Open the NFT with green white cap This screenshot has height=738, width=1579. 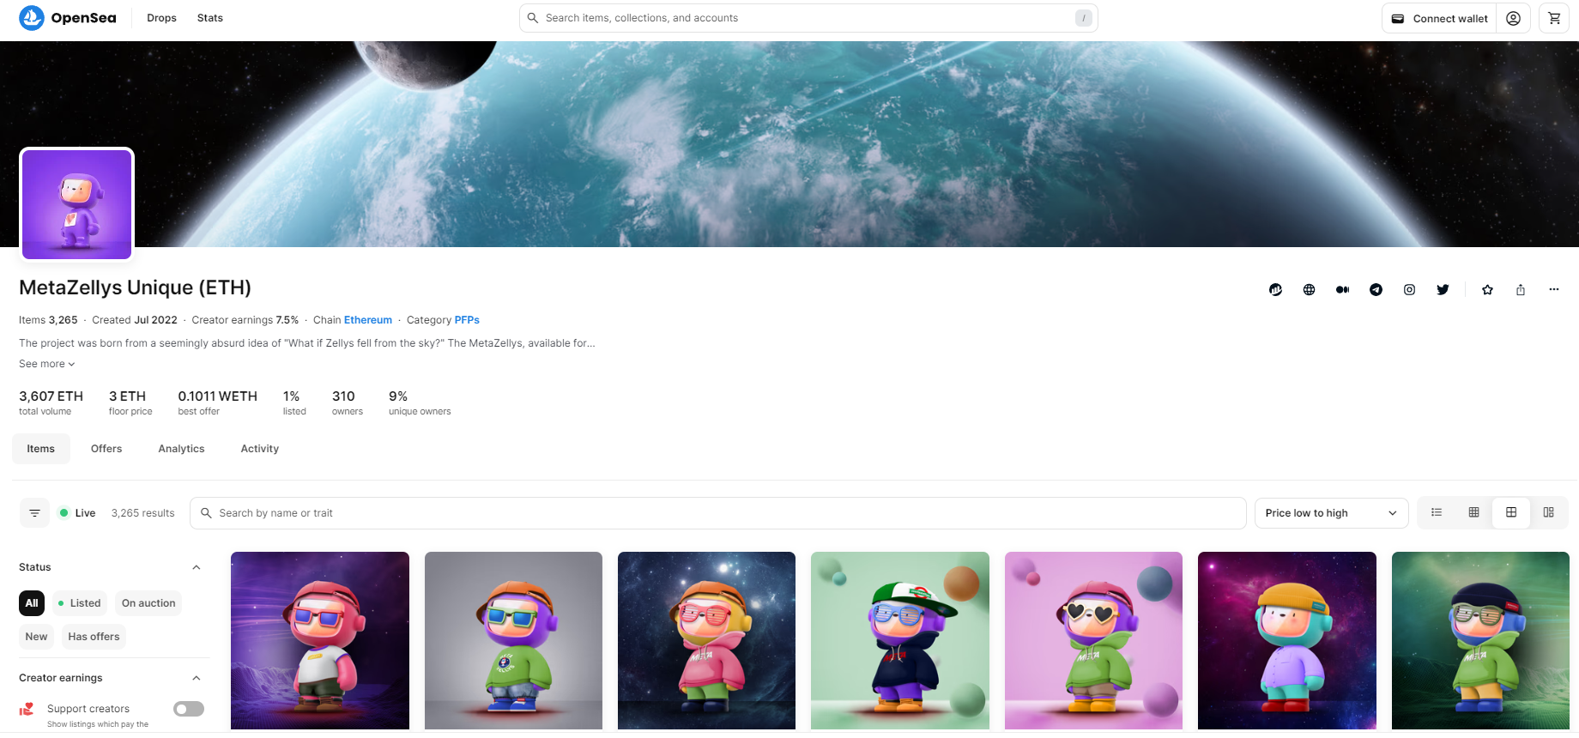pyautogui.click(x=900, y=641)
